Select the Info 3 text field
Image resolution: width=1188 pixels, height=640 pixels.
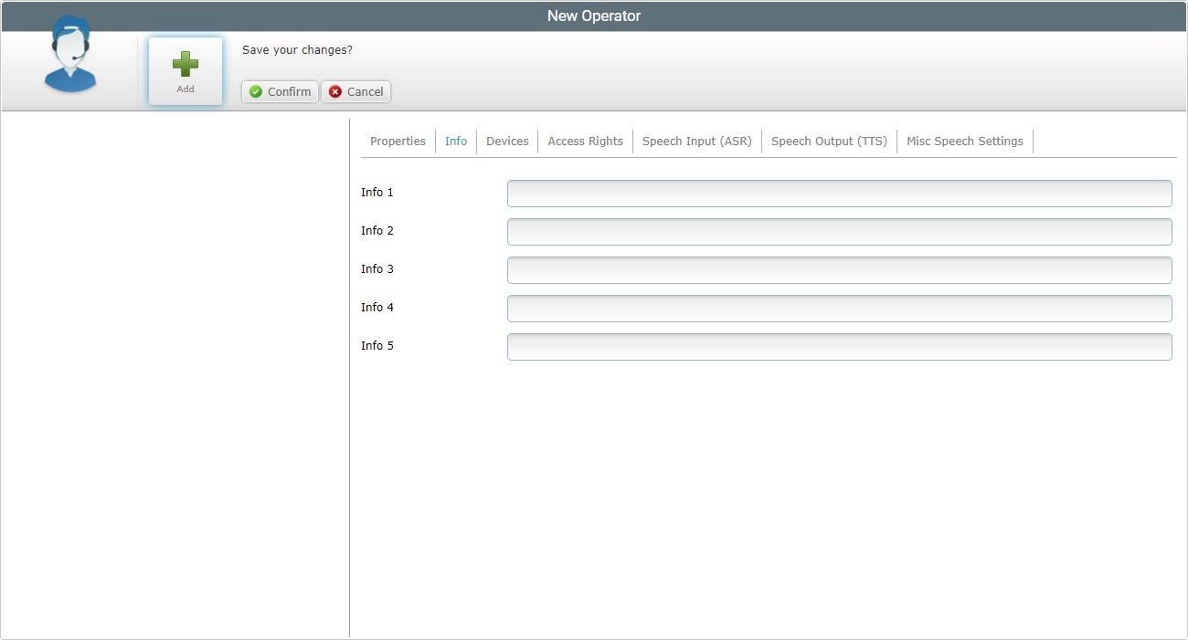[839, 270]
